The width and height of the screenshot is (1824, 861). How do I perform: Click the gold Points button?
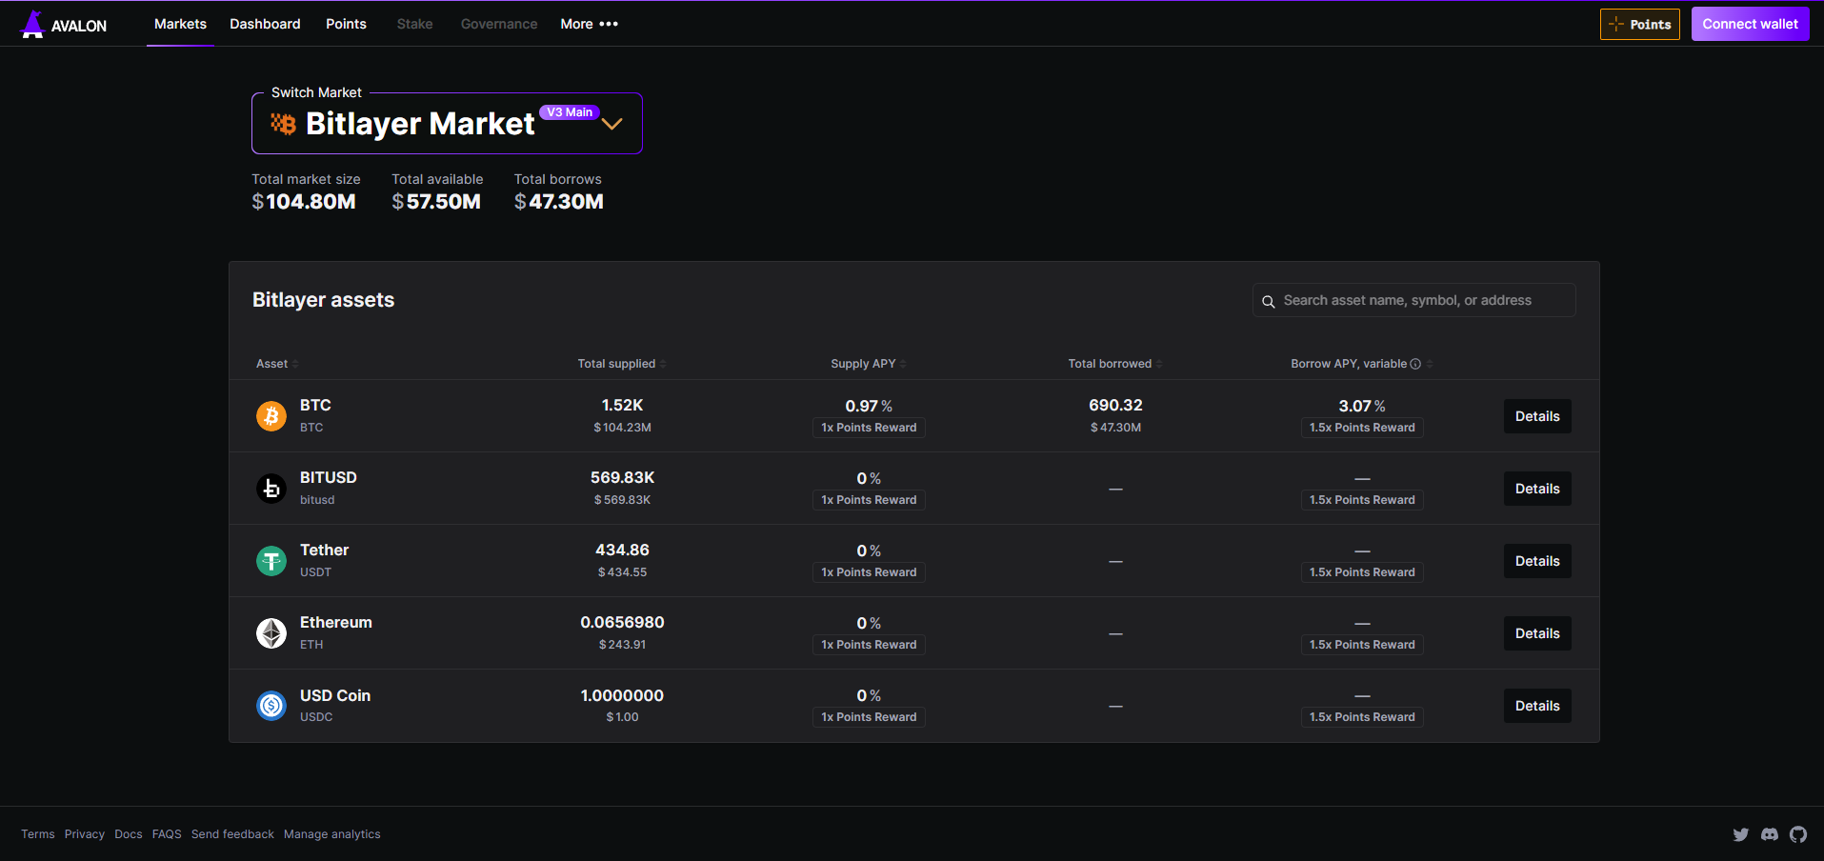[1640, 24]
